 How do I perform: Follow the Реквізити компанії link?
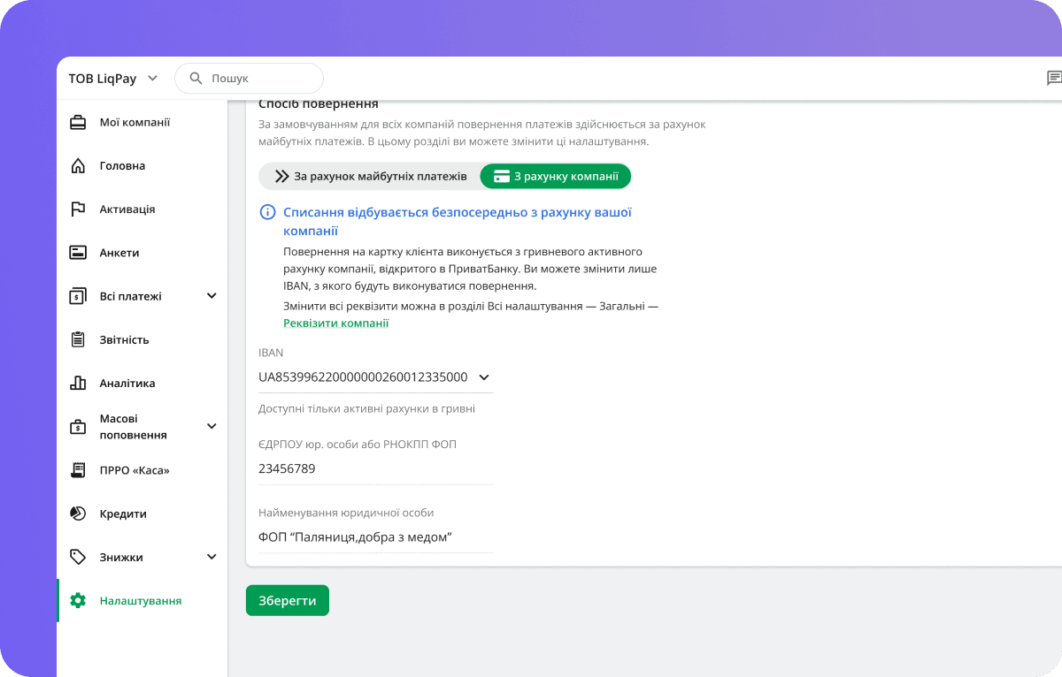335,323
